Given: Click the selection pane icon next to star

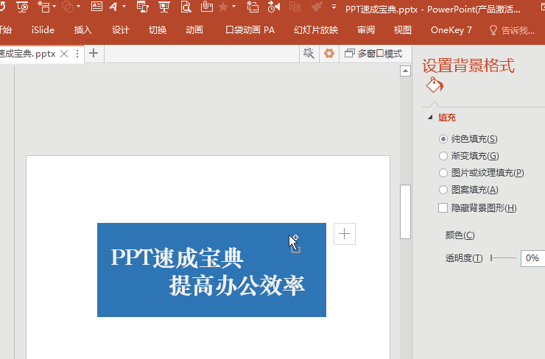Looking at the screenshot, I should point(253,7).
